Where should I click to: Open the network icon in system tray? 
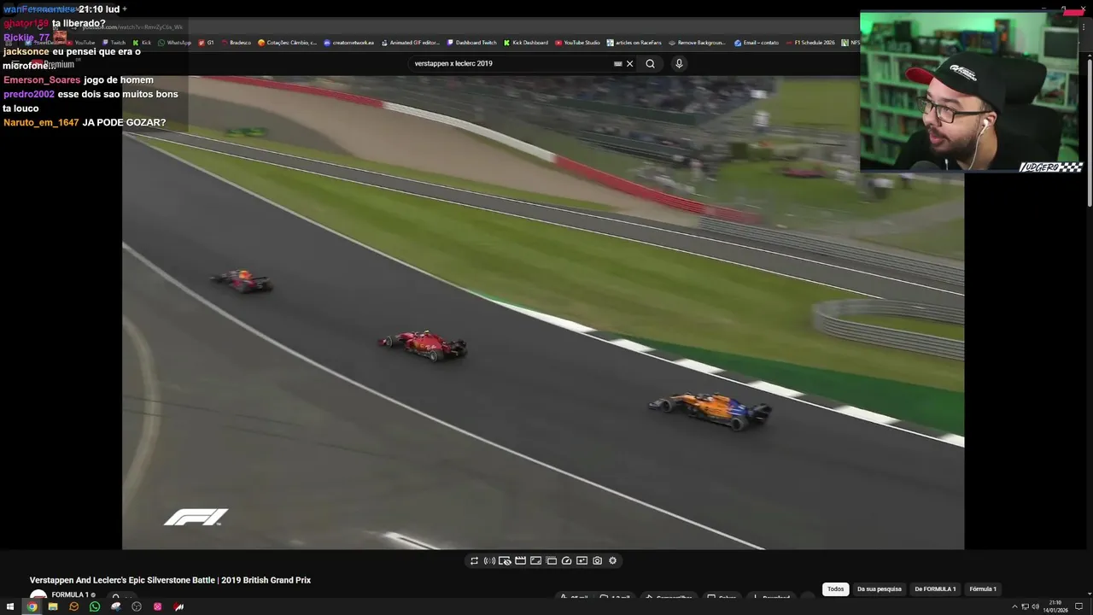[x=1025, y=606]
